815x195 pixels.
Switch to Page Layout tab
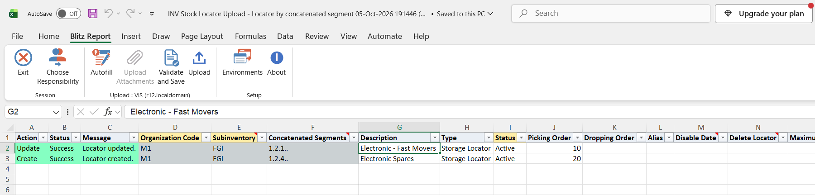coord(202,36)
